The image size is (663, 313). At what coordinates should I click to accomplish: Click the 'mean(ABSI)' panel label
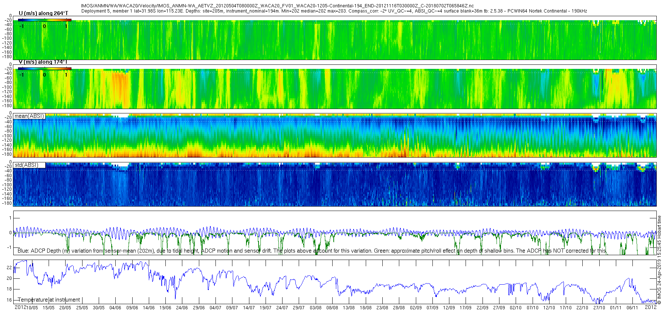(x=29, y=116)
